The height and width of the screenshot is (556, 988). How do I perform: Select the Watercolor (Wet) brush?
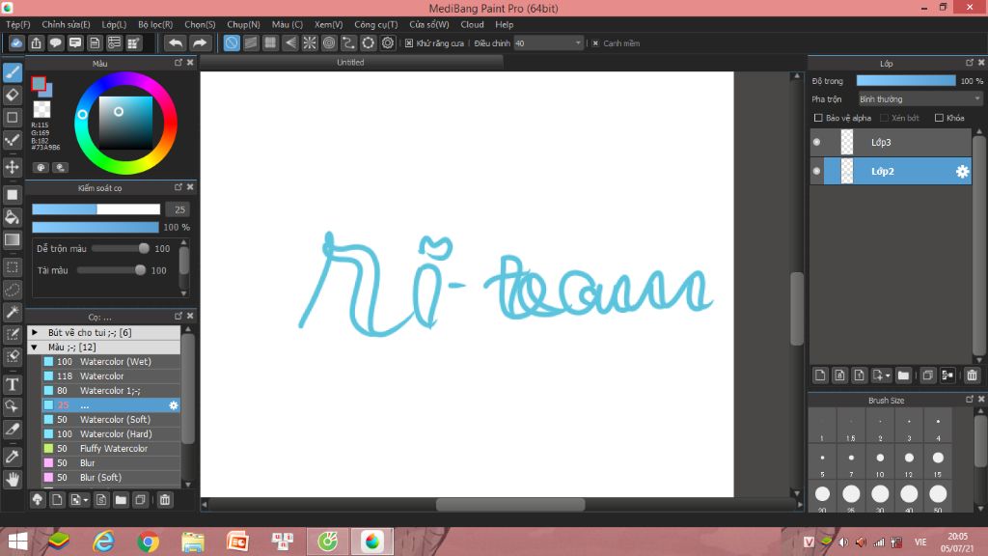111,362
